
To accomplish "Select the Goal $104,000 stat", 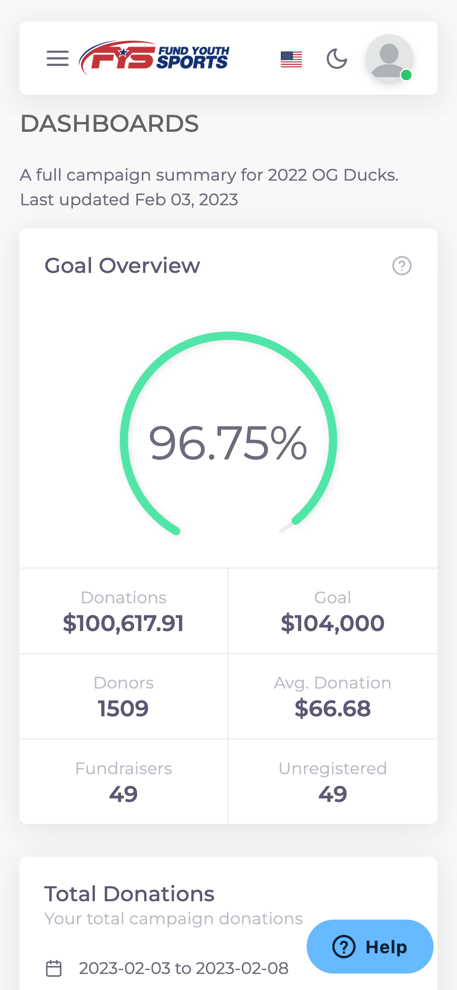I will [332, 611].
